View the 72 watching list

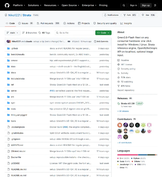tap(125, 82)
